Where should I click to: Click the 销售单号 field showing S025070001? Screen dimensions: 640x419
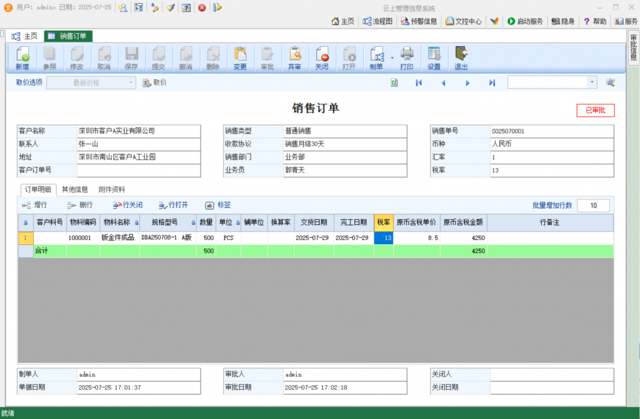point(552,131)
